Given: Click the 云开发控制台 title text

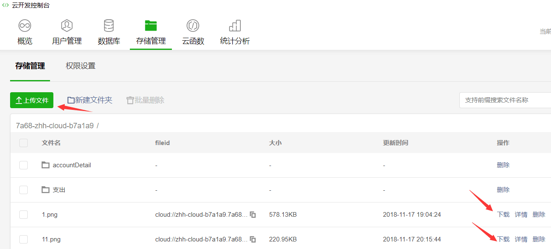Looking at the screenshot, I should [x=31, y=5].
